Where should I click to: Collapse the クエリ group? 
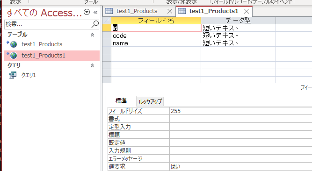pyautogui.click(x=92, y=65)
